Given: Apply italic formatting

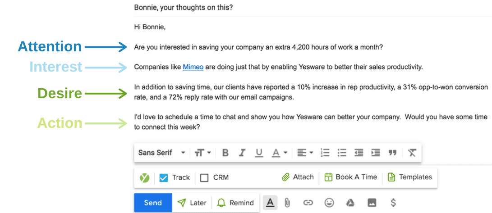Looking at the screenshot, I should [x=242, y=153].
